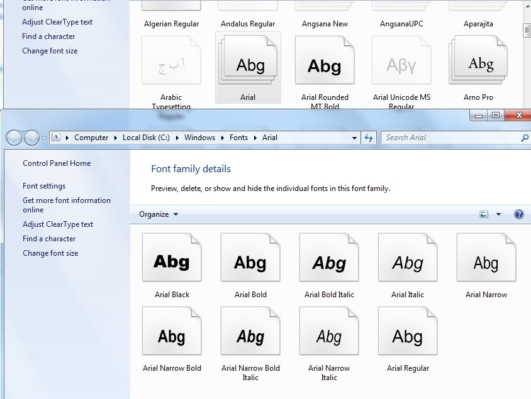Select the Arial Narrow Bold Italic font icon

pos(250,331)
